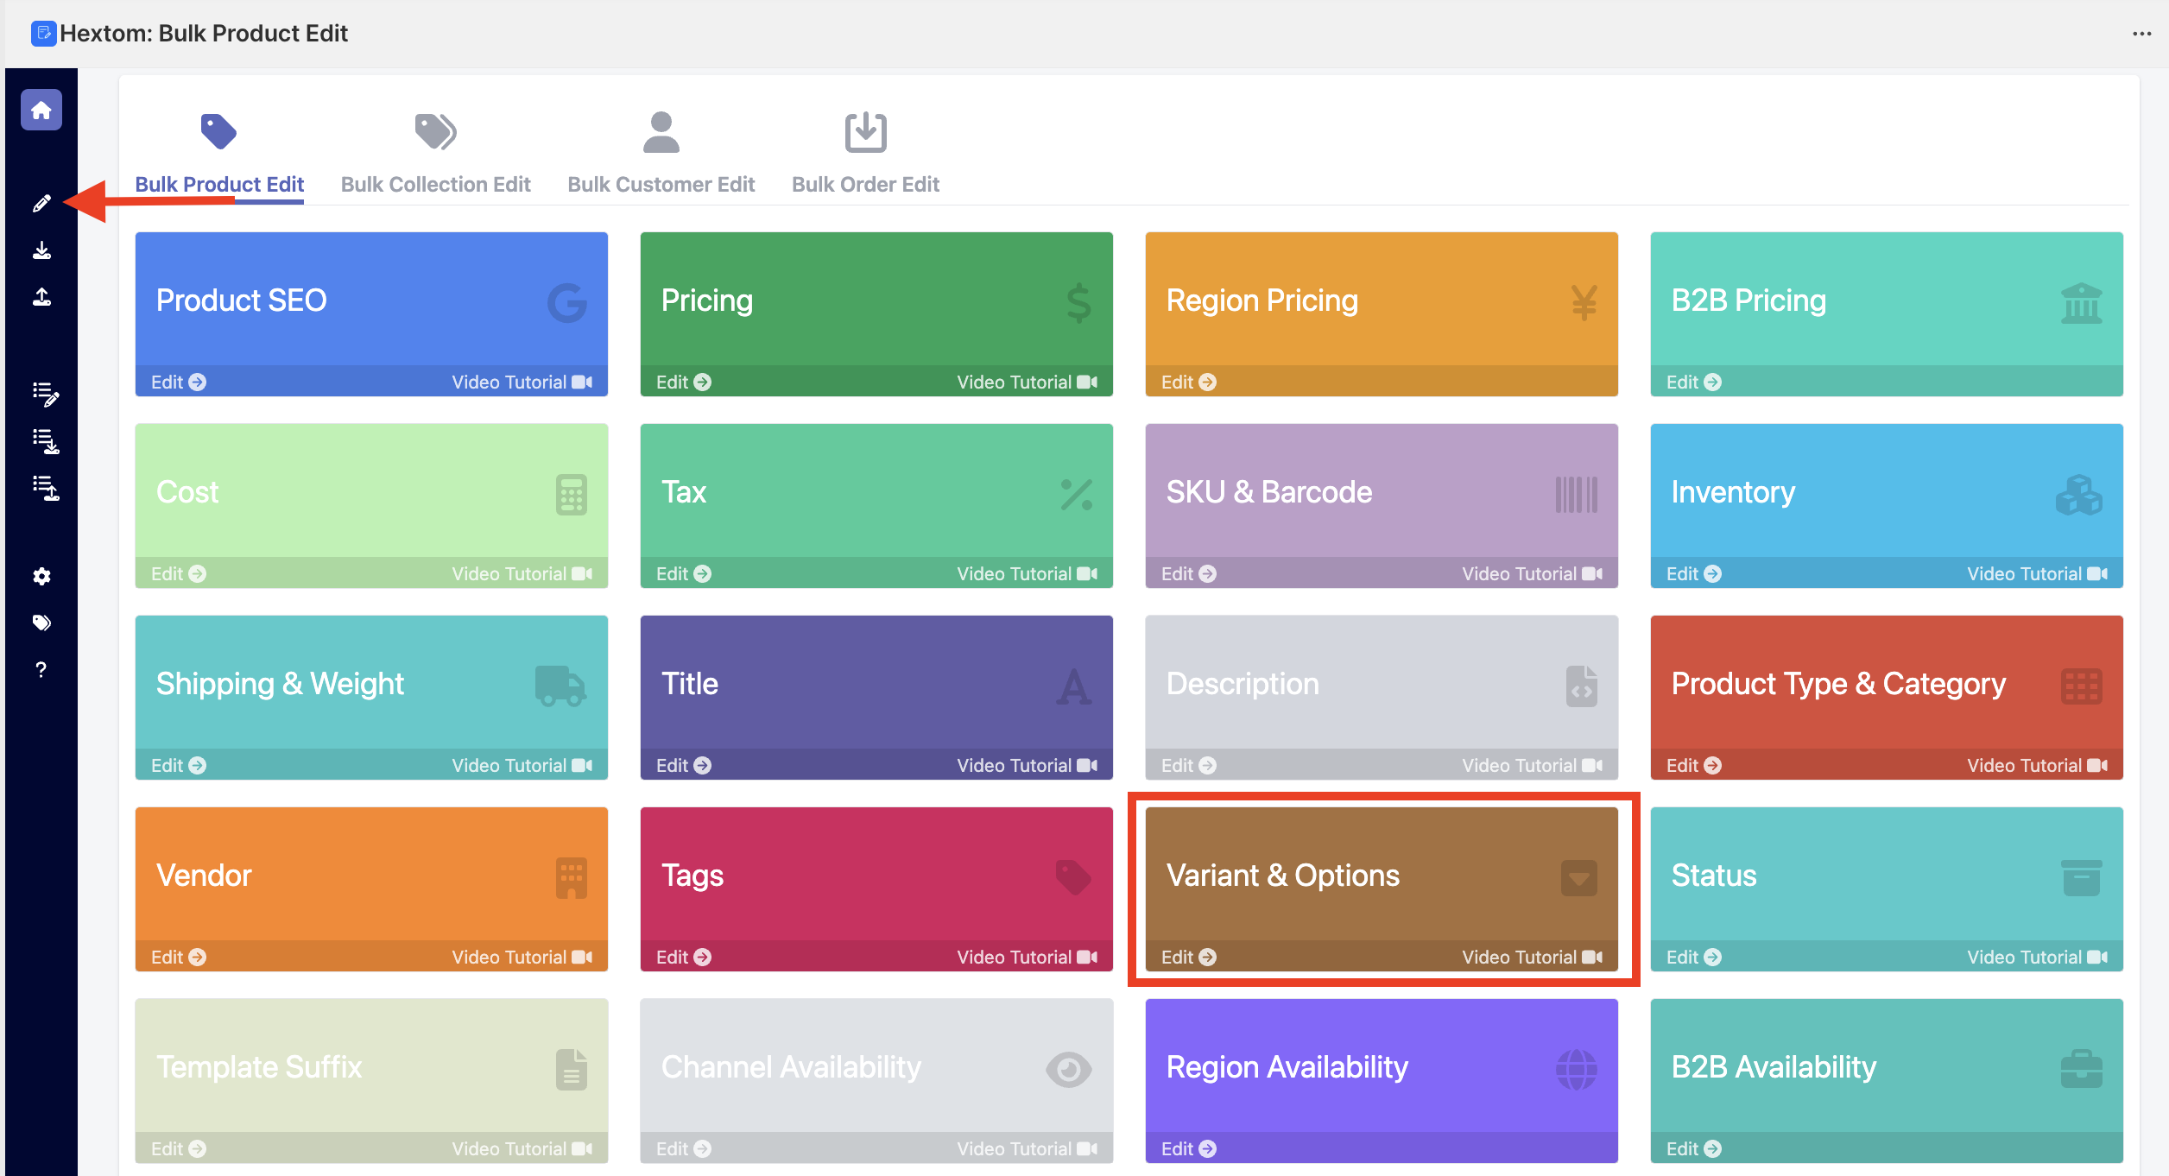Click the upload arrow sidebar icon

click(x=41, y=297)
